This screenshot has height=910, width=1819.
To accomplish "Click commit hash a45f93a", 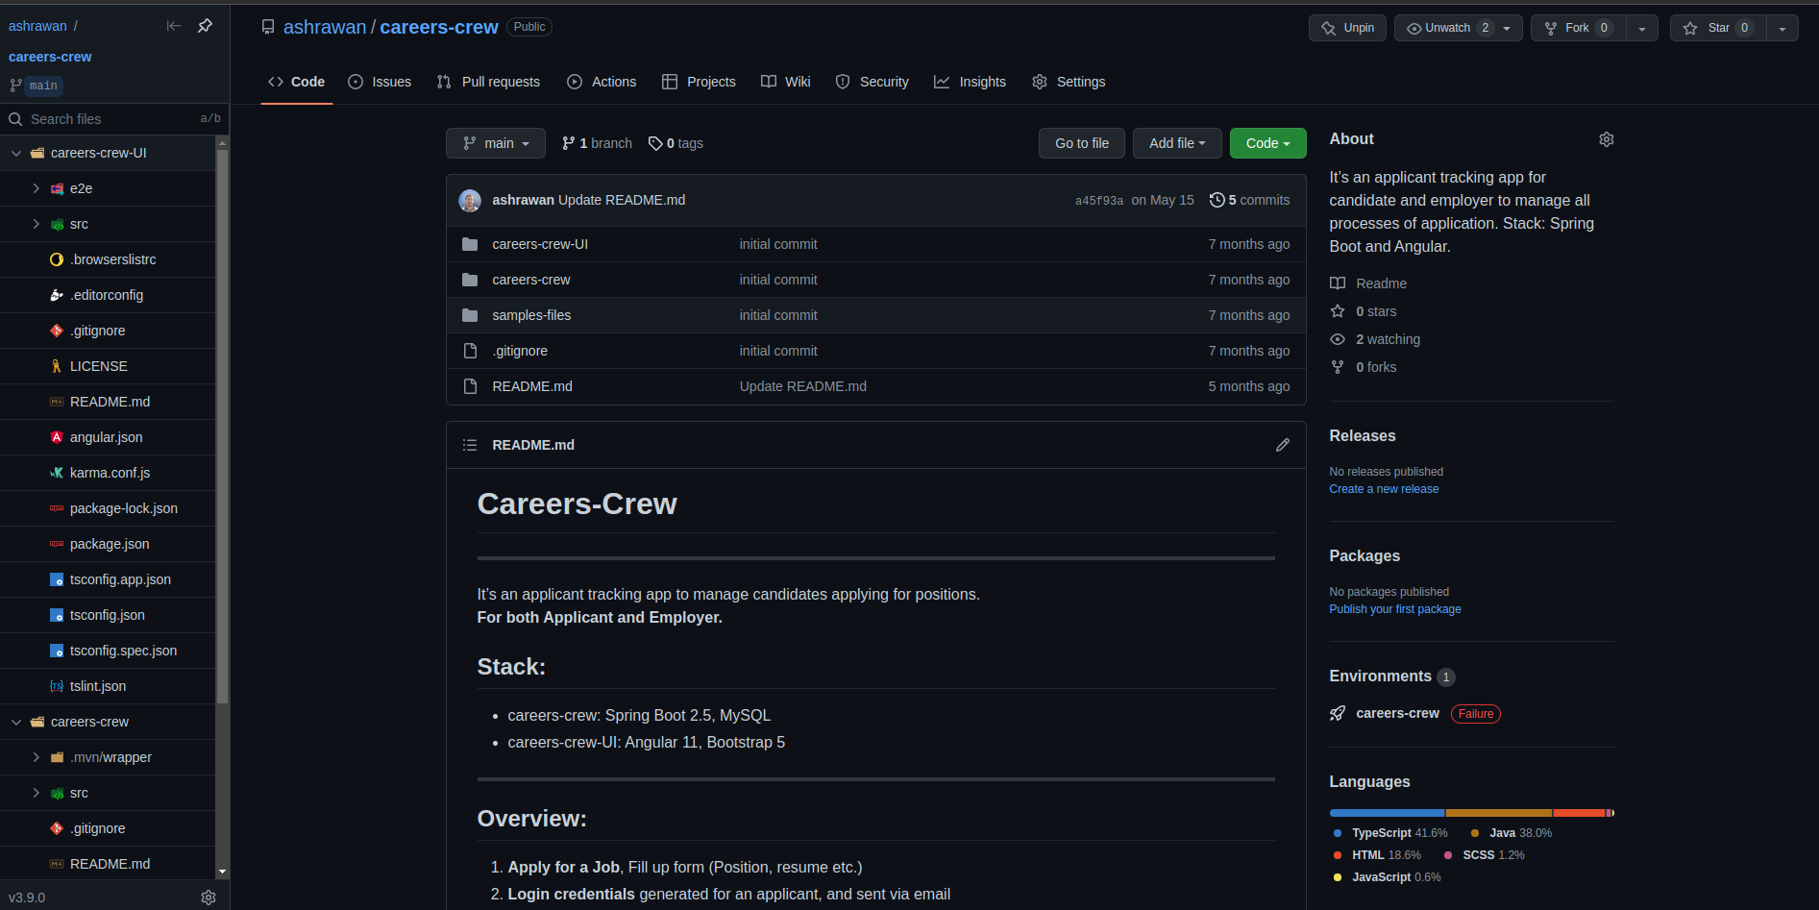I will [1098, 201].
